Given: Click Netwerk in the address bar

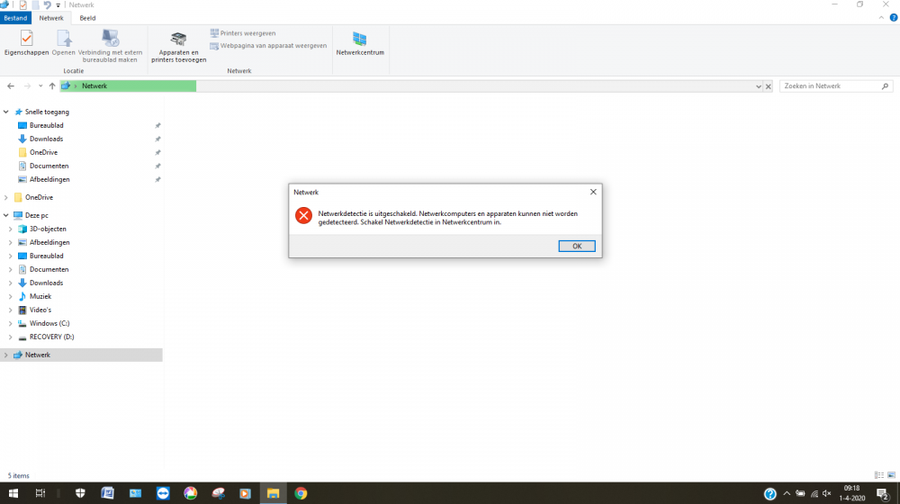Looking at the screenshot, I should pos(94,86).
